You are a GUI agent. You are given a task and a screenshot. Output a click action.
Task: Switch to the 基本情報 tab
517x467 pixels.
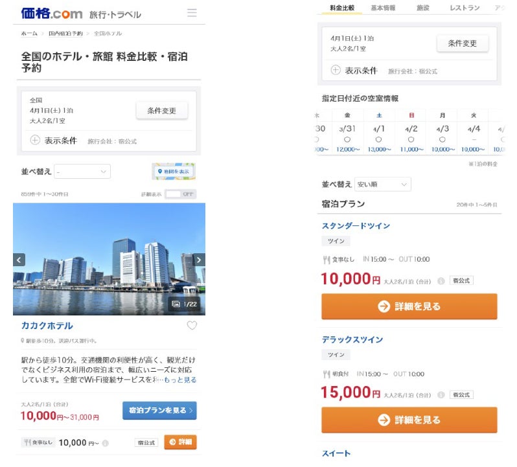tap(383, 8)
